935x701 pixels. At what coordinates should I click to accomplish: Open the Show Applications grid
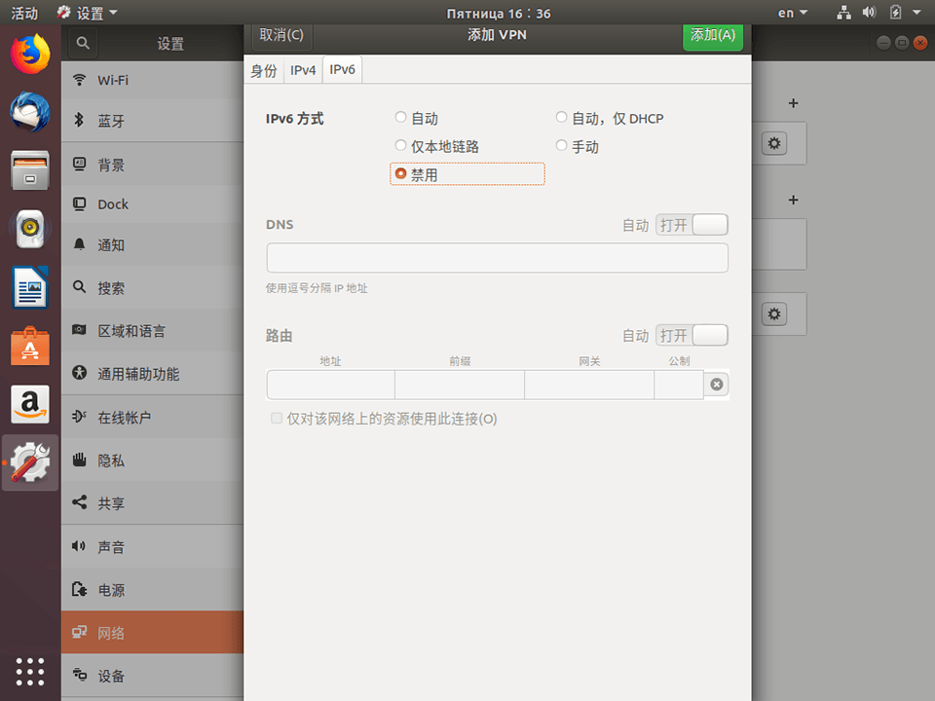[x=29, y=672]
